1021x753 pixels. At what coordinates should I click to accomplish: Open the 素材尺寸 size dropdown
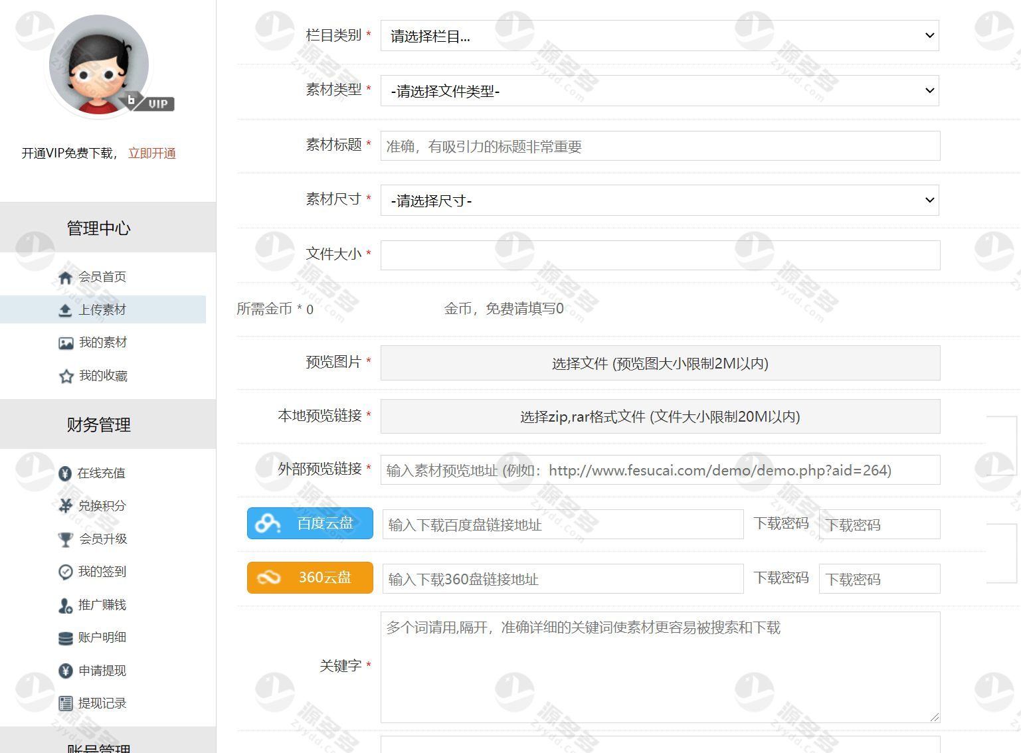pos(659,201)
